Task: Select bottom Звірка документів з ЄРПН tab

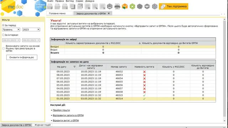Action: pos(16,125)
